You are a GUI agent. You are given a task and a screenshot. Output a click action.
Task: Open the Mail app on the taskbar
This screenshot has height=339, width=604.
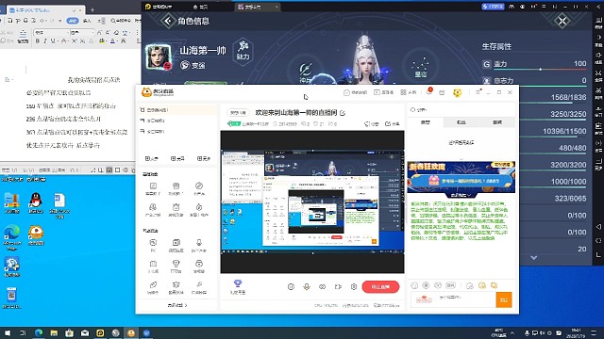point(85,332)
